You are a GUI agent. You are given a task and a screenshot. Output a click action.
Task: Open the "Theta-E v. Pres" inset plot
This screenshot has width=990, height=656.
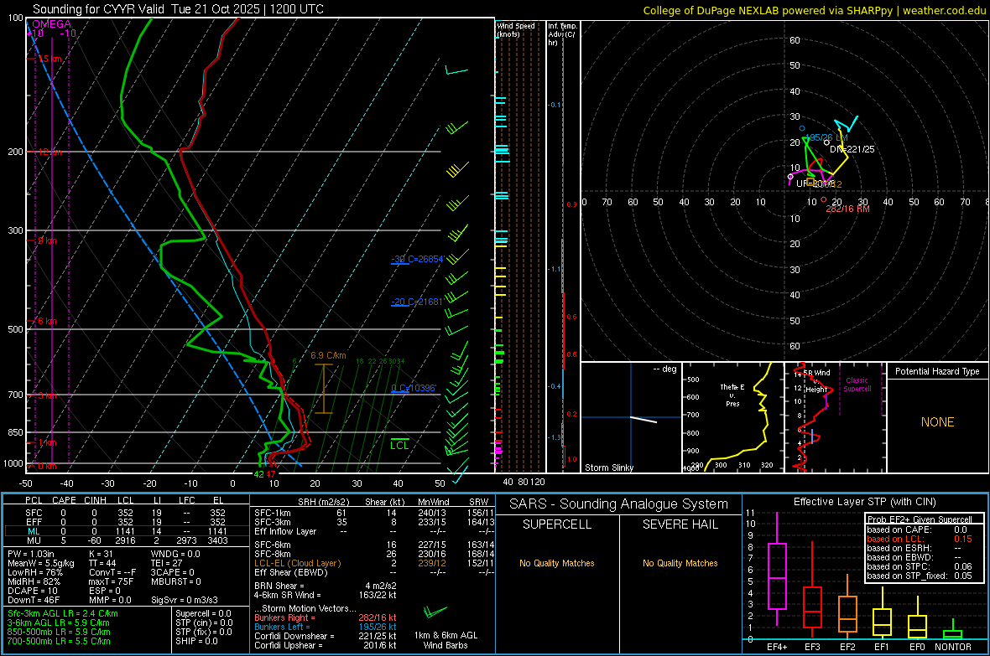(x=732, y=417)
